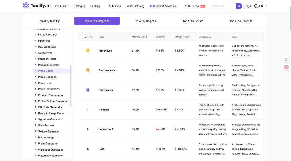Switch to Top AI by Source tab
The width and height of the screenshot is (291, 161).
point(193,21)
